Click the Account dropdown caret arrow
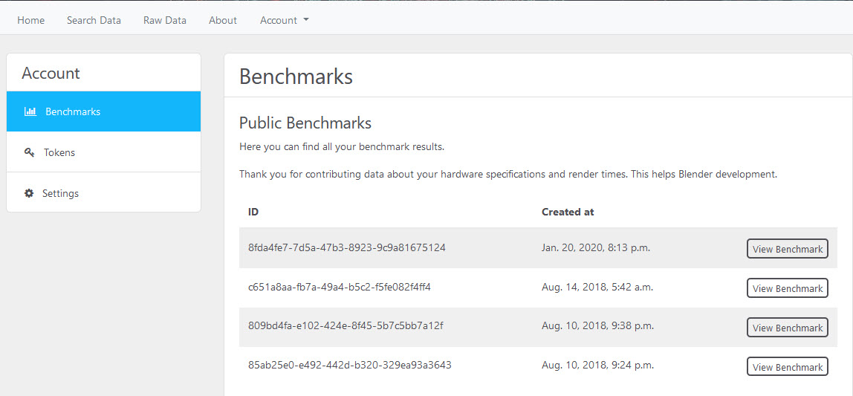Image resolution: width=853 pixels, height=396 pixels. pos(305,19)
